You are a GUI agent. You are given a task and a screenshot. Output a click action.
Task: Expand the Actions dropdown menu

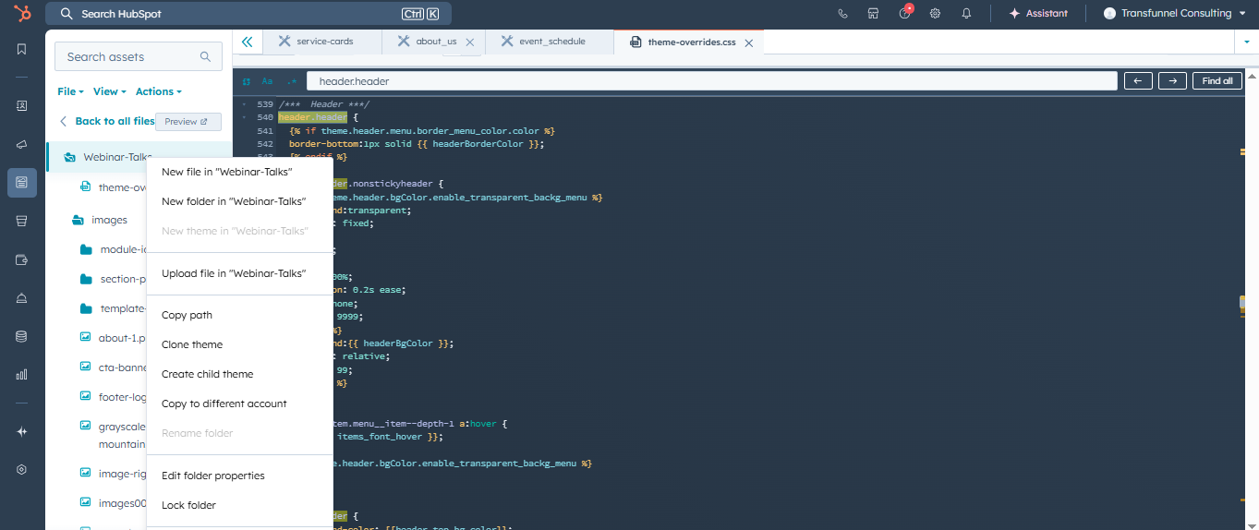click(158, 91)
